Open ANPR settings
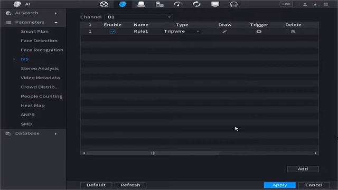This screenshot has width=338, height=190. coord(27,115)
